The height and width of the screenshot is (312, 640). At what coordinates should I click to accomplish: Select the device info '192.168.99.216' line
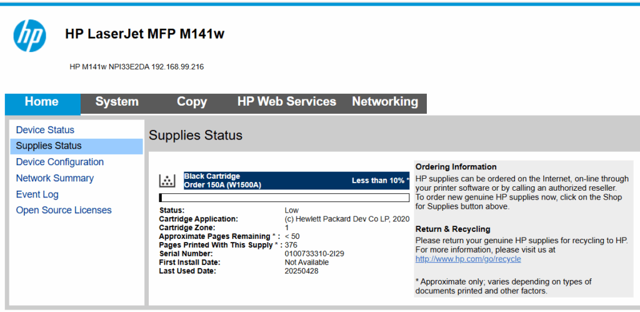click(137, 67)
